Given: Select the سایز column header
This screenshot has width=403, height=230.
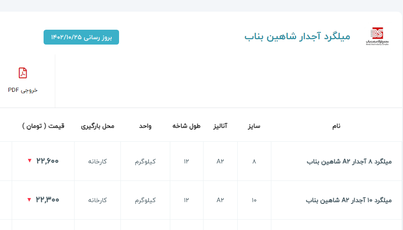Looking at the screenshot, I should (254, 126).
